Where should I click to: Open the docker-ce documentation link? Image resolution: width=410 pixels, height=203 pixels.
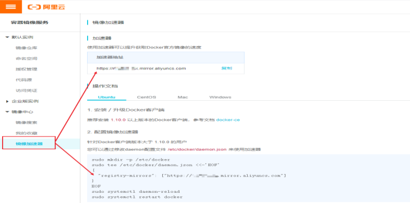228,120
